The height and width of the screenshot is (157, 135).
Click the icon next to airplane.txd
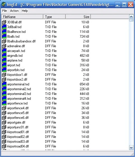point(4,60)
